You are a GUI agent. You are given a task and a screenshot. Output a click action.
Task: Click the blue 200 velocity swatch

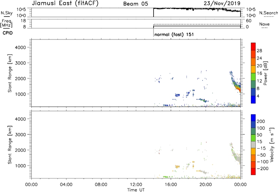pos(253,118)
